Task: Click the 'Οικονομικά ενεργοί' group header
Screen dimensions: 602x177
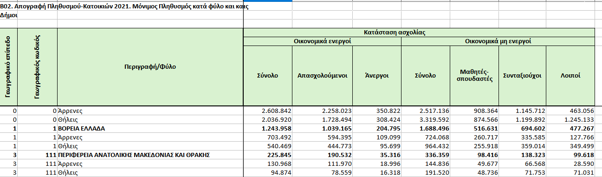Action: tap(322, 41)
